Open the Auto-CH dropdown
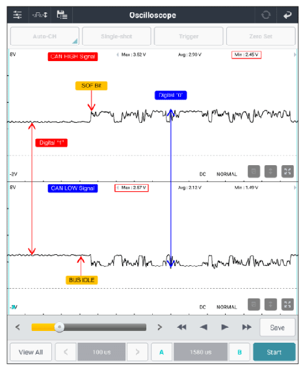This screenshot has height=370, width=305. pyautogui.click(x=45, y=36)
